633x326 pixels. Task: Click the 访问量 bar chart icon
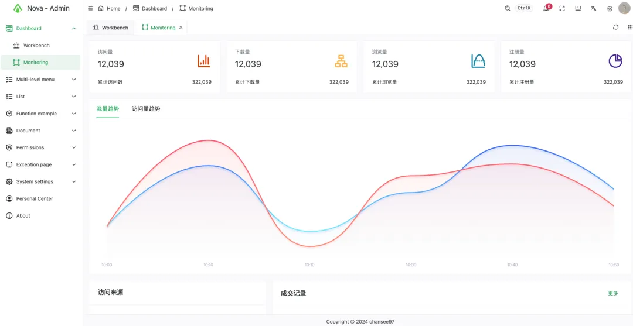point(204,61)
